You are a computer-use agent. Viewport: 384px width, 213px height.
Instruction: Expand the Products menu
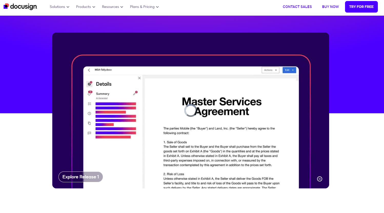click(x=86, y=7)
